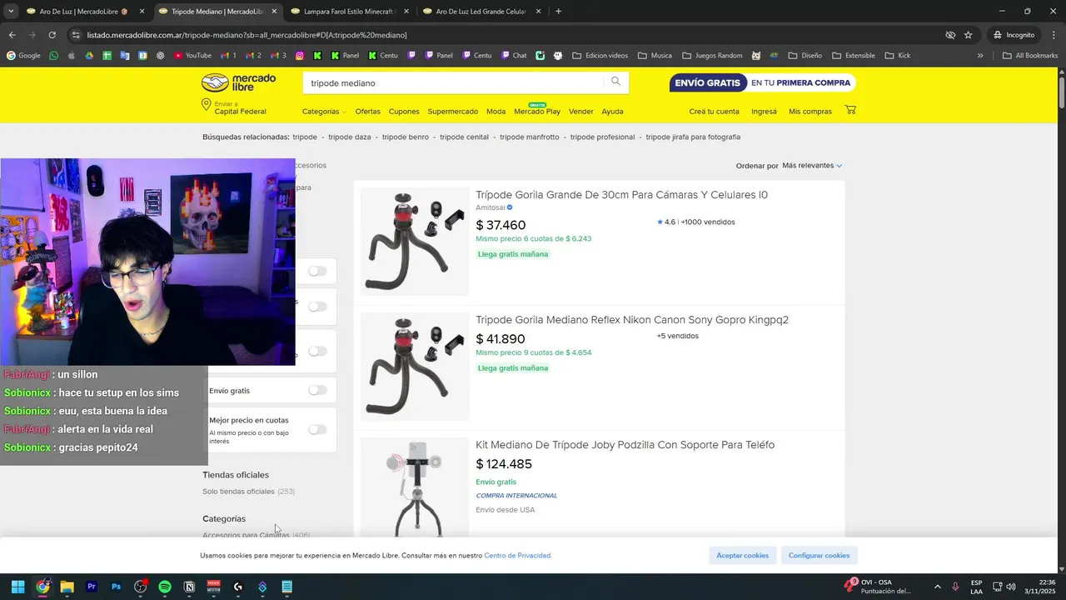Image resolution: width=1066 pixels, height=600 pixels.
Task: Open the Tripode Gorila Mediano Reflex thumbnail
Action: [415, 366]
